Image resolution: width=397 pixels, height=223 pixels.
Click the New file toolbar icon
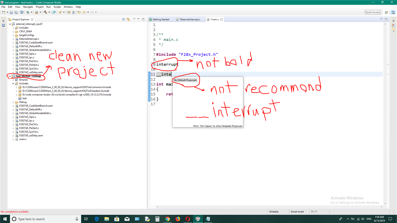tap(4, 12)
